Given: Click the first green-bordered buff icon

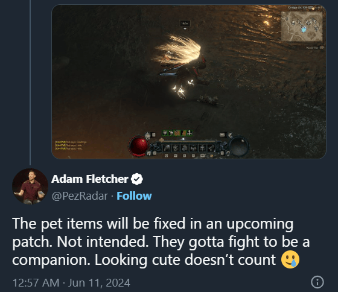Looking at the screenshot, I should point(165,133).
